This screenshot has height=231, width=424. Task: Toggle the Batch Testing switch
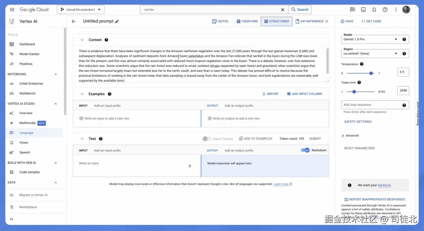click(x=207, y=139)
